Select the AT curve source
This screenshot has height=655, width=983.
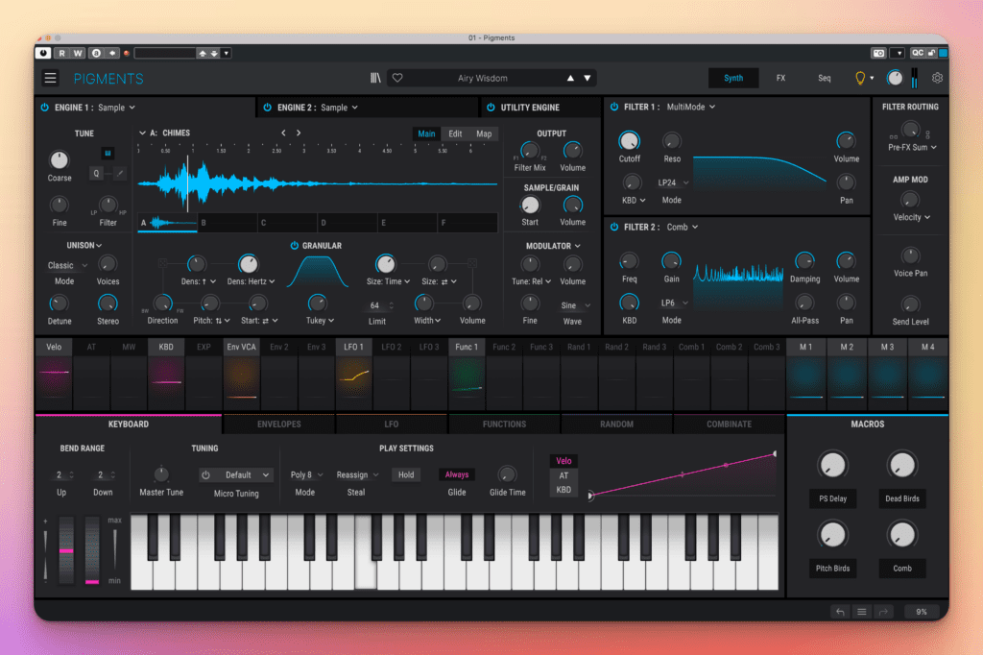pos(563,475)
